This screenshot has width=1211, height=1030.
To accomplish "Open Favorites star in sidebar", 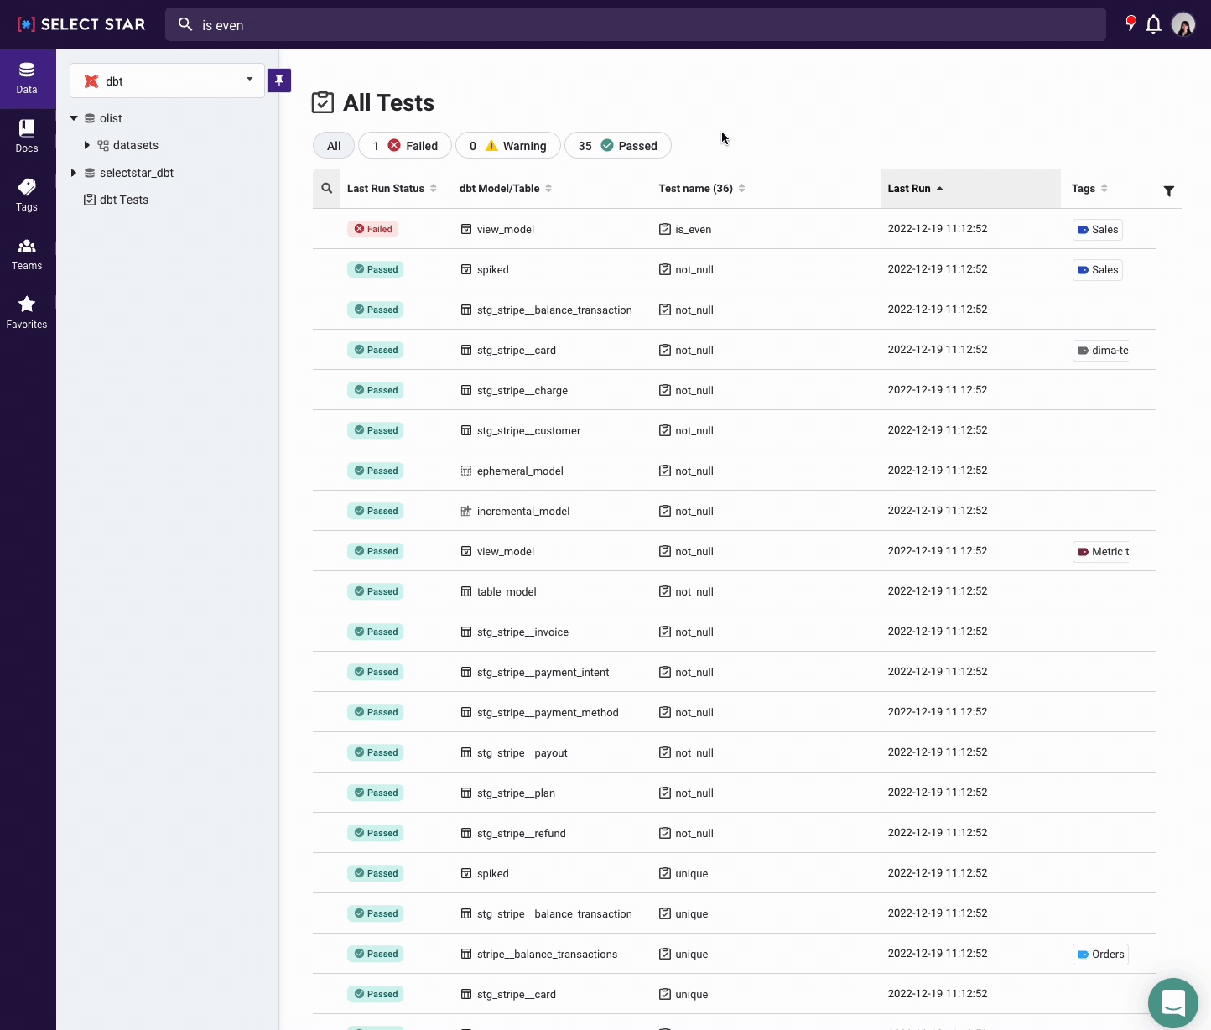I will click(x=27, y=313).
